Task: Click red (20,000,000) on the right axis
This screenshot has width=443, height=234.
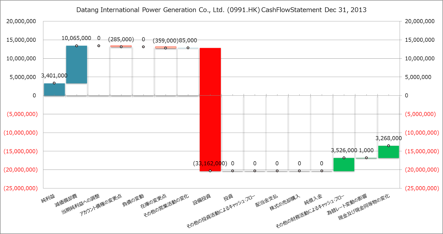Action: tap(422, 170)
